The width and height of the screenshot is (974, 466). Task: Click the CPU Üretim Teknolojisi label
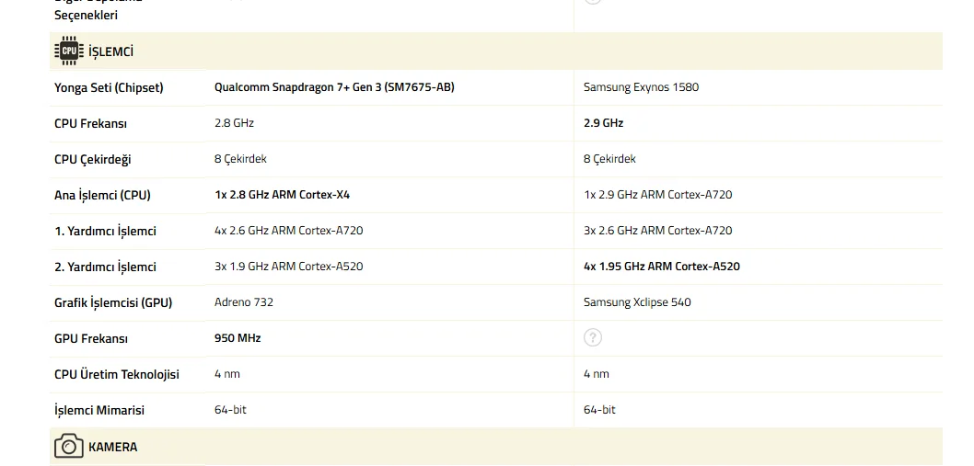117,375
